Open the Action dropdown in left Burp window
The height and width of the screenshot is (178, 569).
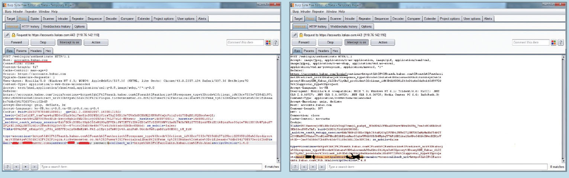click(x=96, y=42)
